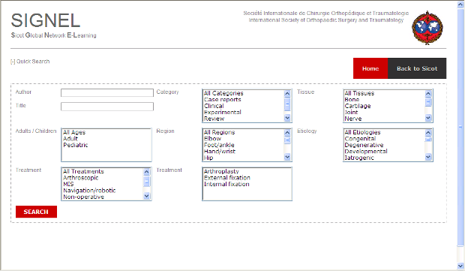Viewport: 465px width, 271px height.
Task: Select MIS treatment
Action: [68, 185]
